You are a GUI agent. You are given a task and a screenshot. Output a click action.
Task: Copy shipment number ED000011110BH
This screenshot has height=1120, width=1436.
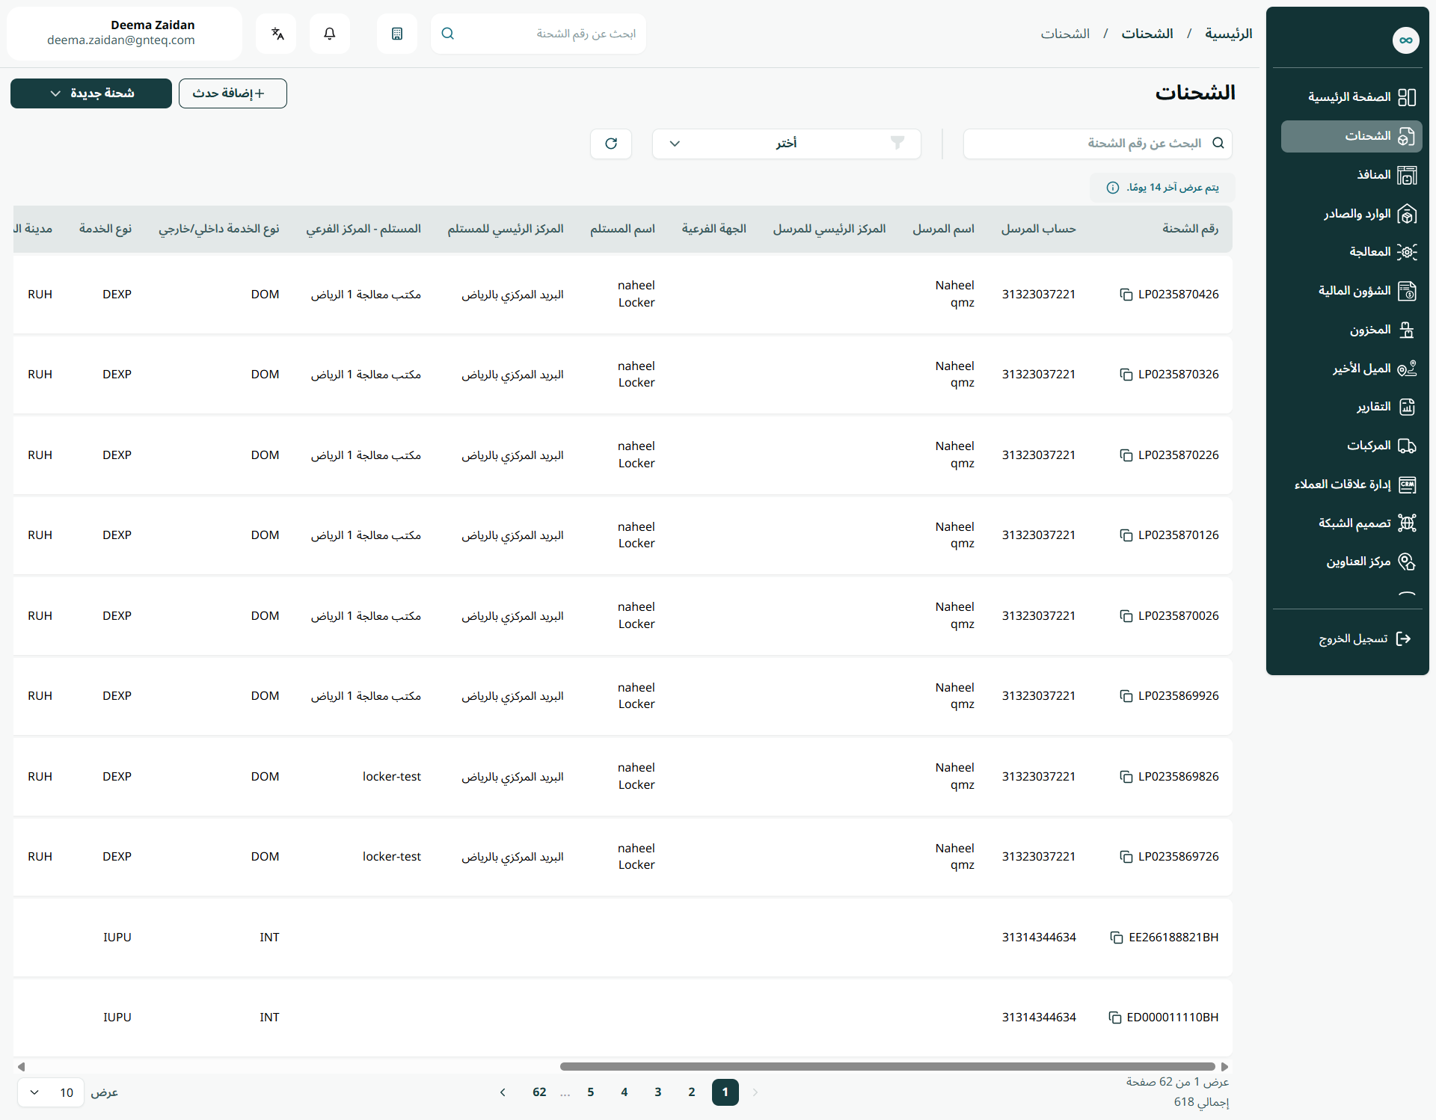(x=1114, y=1018)
